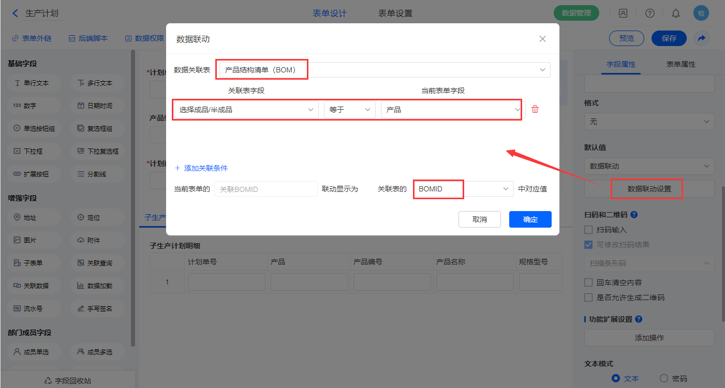725x388 pixels.
Task: Select the 流水号 field widget
Action: pyautogui.click(x=32, y=308)
